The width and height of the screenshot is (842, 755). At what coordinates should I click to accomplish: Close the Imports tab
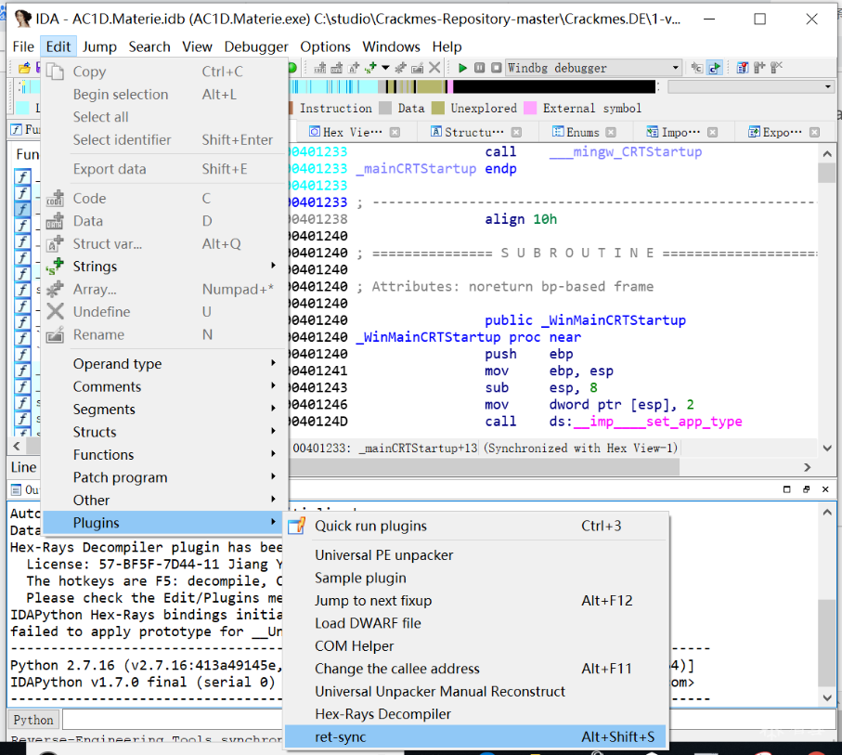click(x=713, y=132)
